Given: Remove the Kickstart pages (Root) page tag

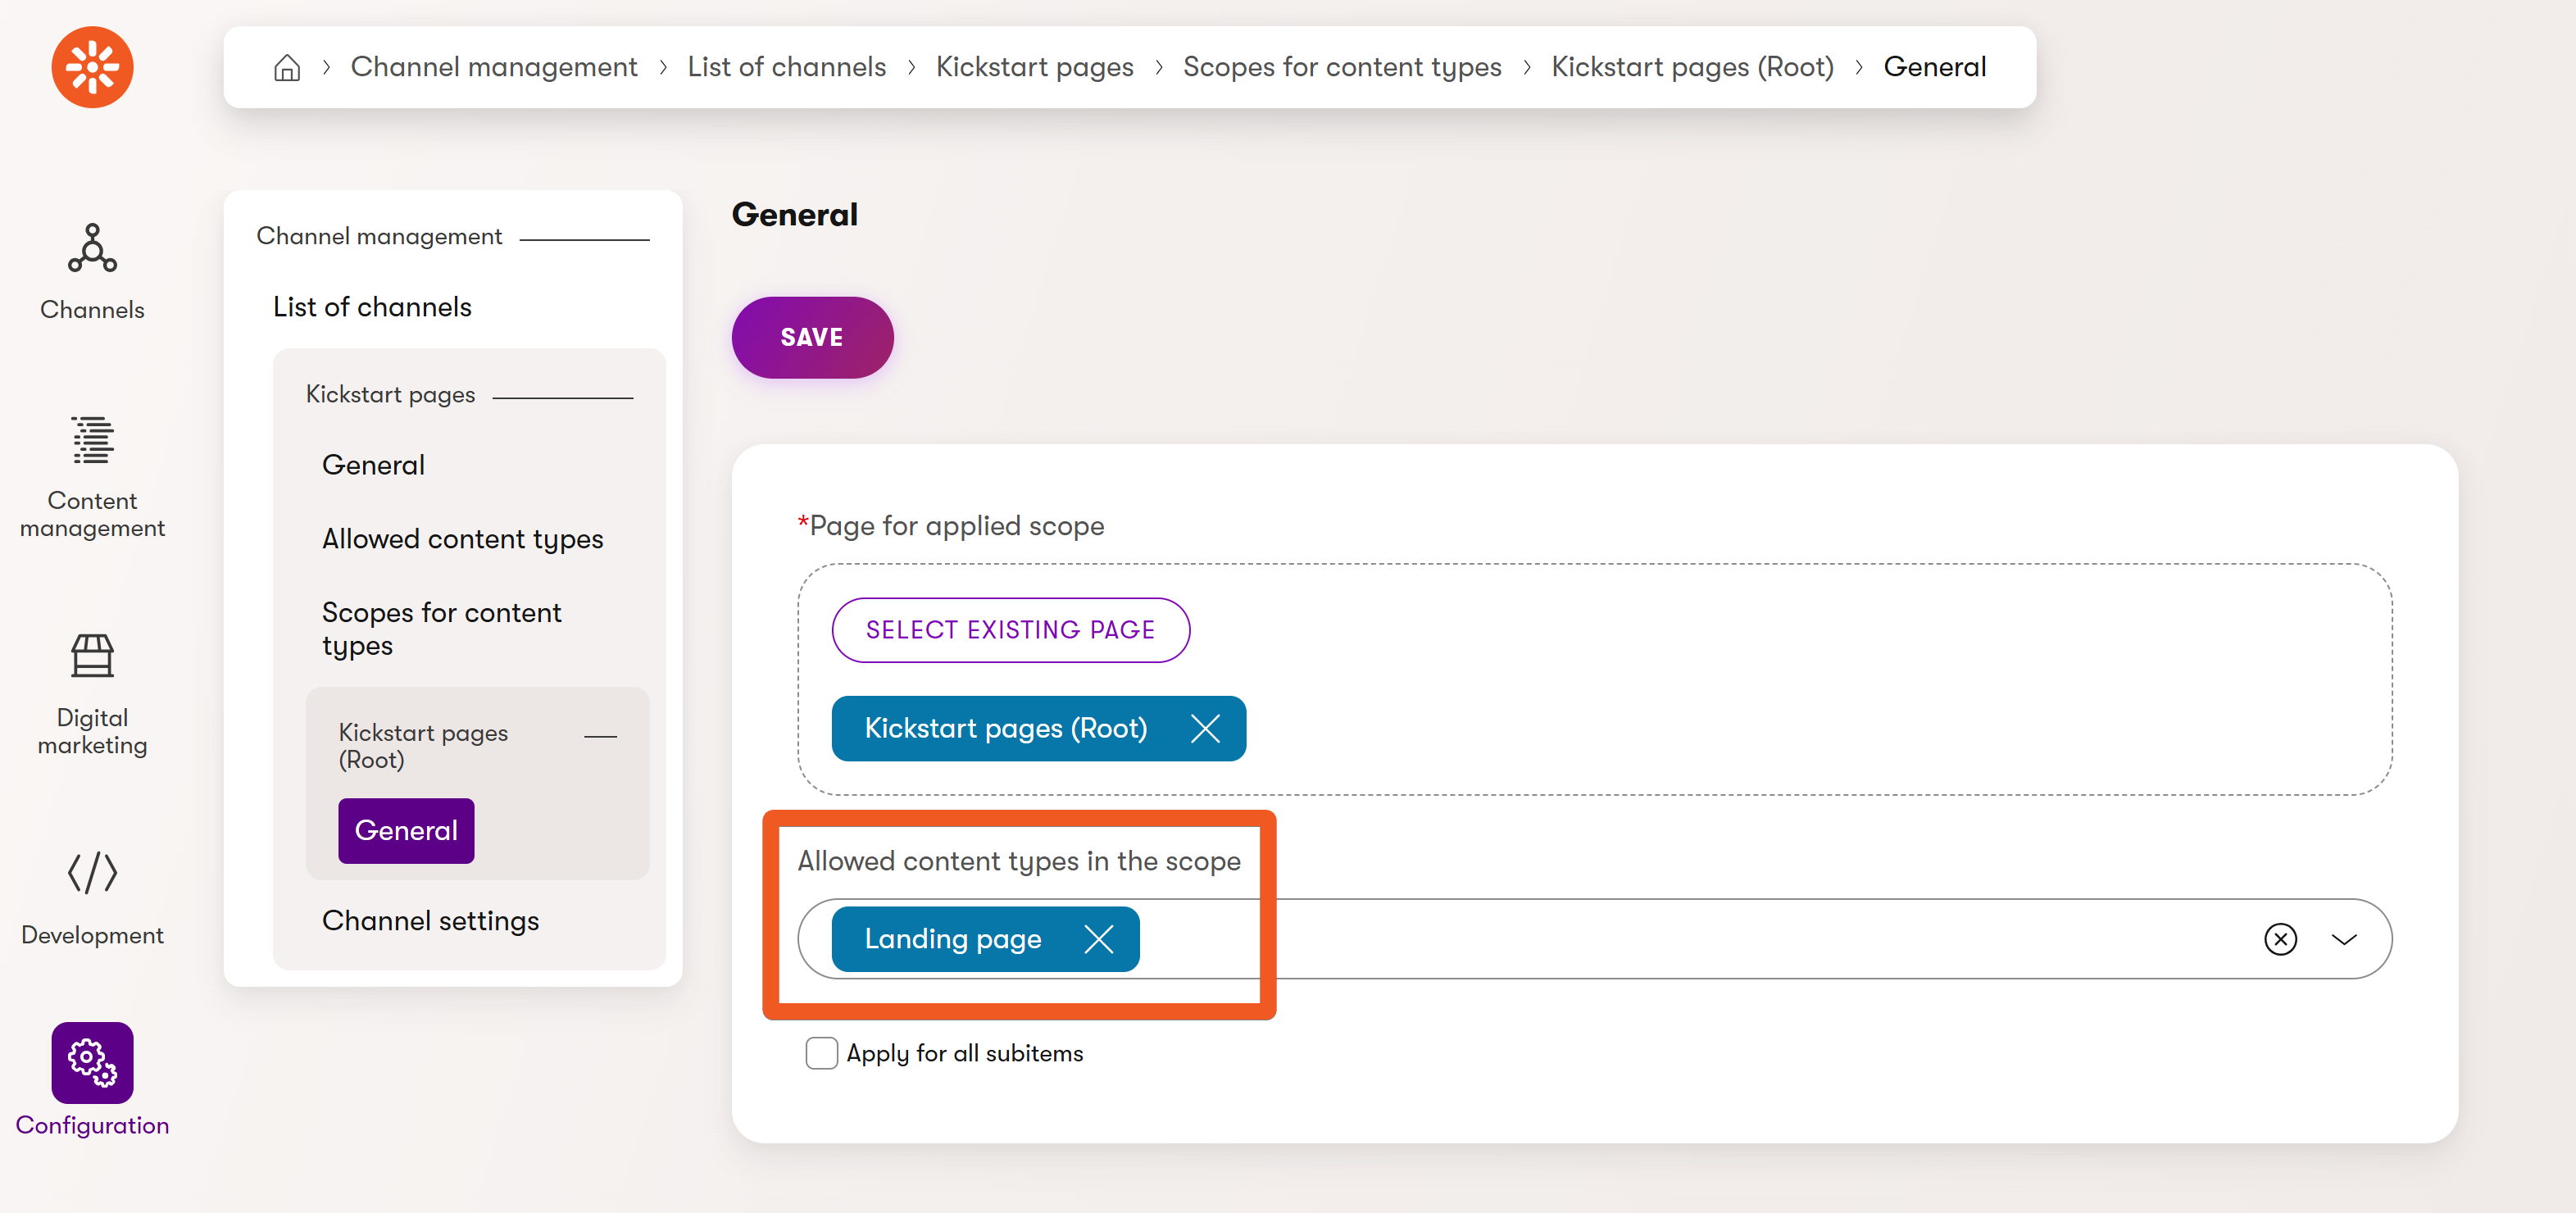Looking at the screenshot, I should pos(1205,728).
